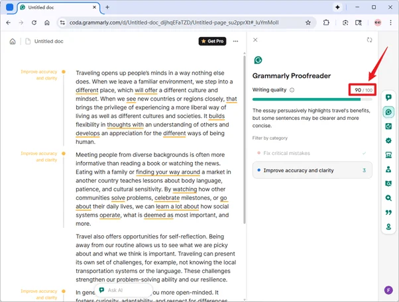The image size is (399, 302).
Task: Click the 90 / 100 writing score
Action: point(363,90)
